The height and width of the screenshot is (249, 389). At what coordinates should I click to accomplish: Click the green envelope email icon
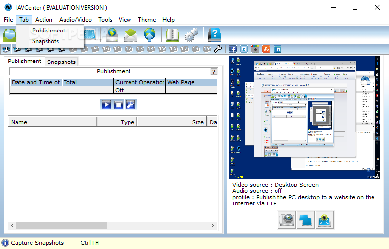click(131, 35)
